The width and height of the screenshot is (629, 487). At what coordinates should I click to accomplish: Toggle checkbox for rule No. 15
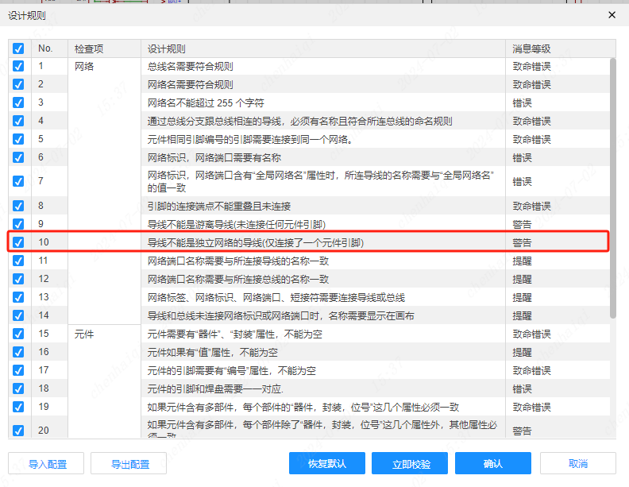(x=18, y=334)
